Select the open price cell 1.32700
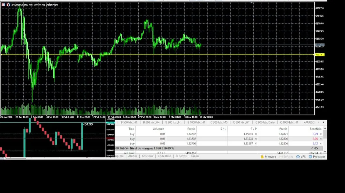Image resolution: width=345 pixels, height=193 pixels. tap(191, 144)
